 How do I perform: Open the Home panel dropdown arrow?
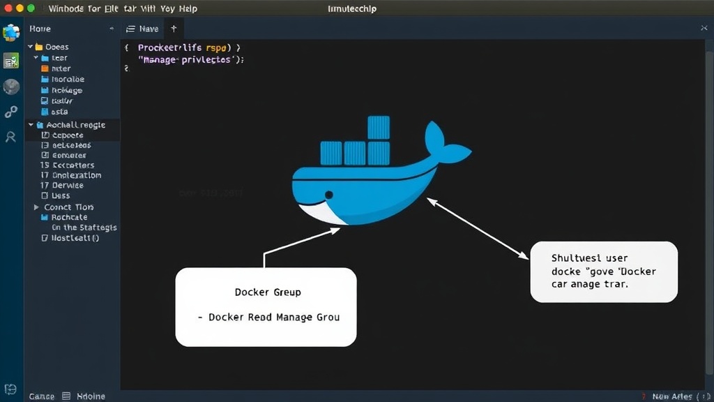pos(112,29)
